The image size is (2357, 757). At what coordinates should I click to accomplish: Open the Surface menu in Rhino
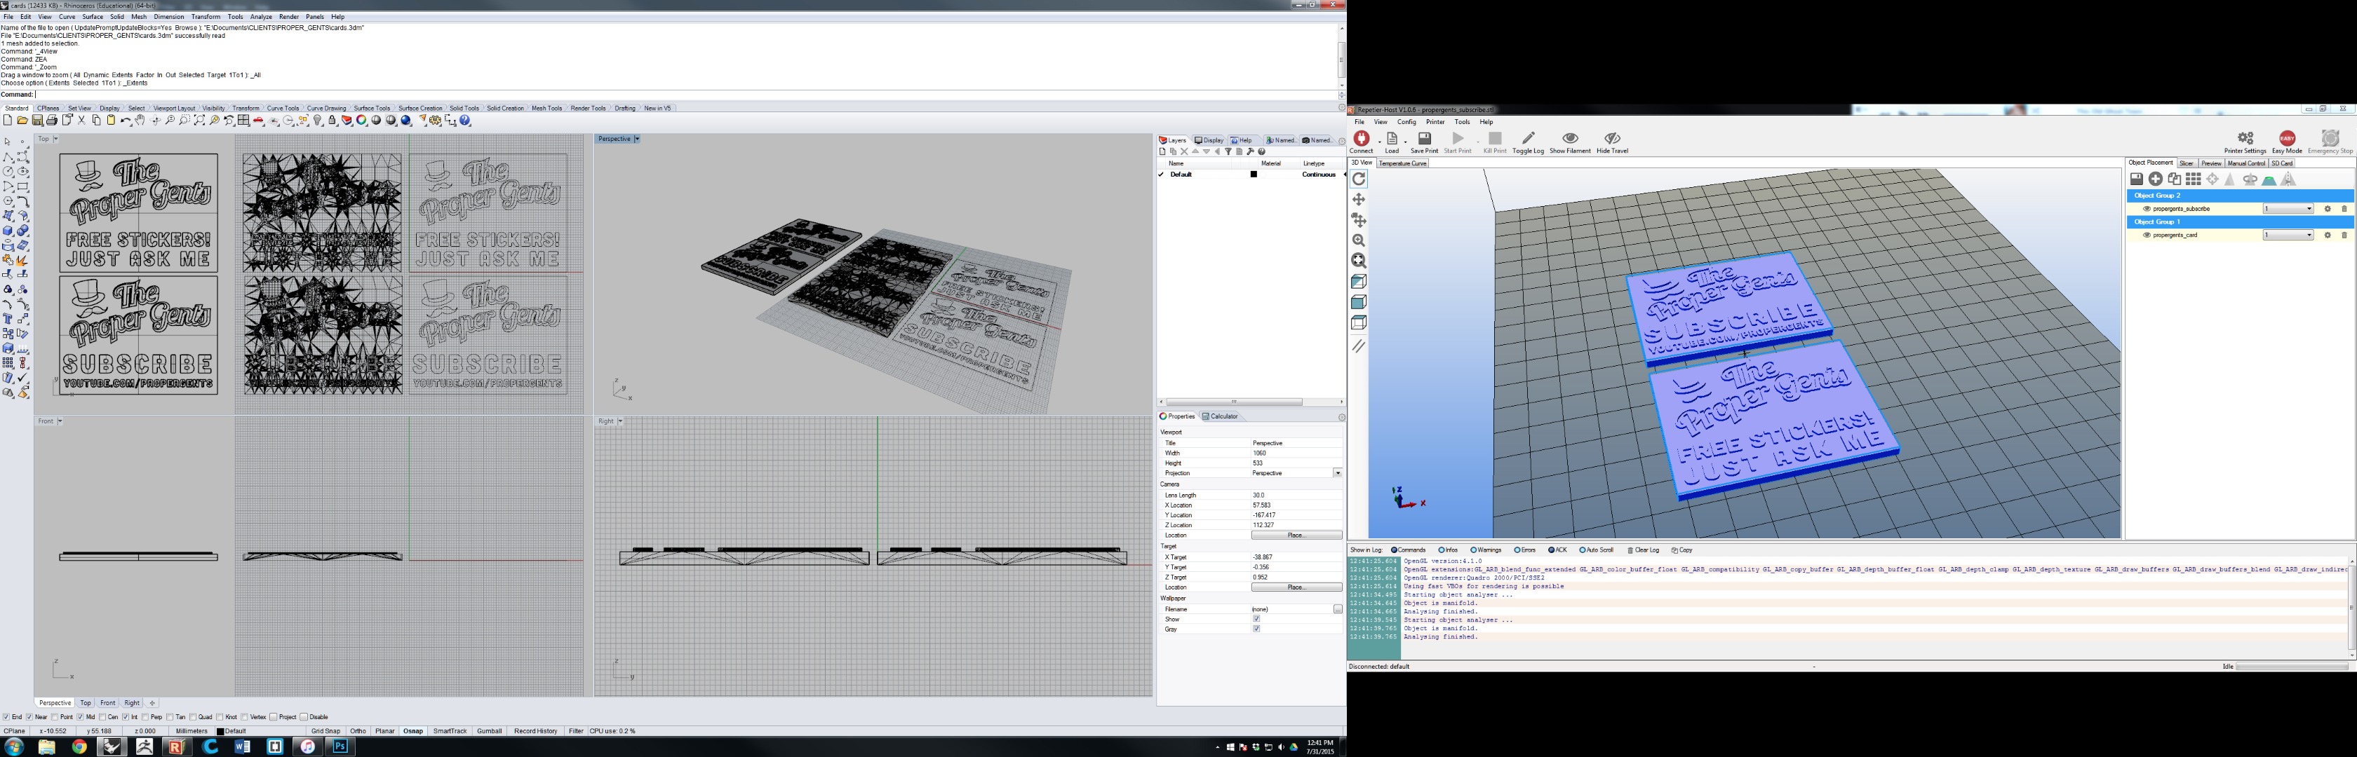coord(93,16)
